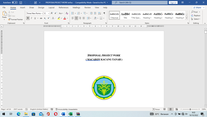Viewport: 207px width, 117px height.
Task: Apply strikethrough formatting icon
Action: click(41, 18)
